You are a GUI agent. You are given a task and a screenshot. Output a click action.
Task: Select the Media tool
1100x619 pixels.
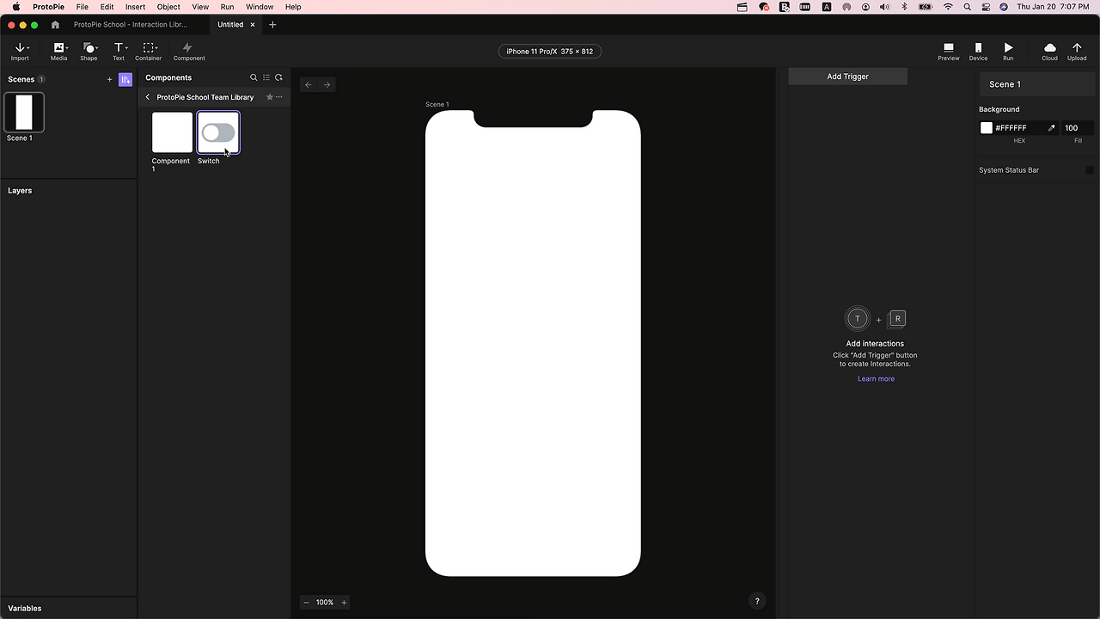tap(58, 49)
